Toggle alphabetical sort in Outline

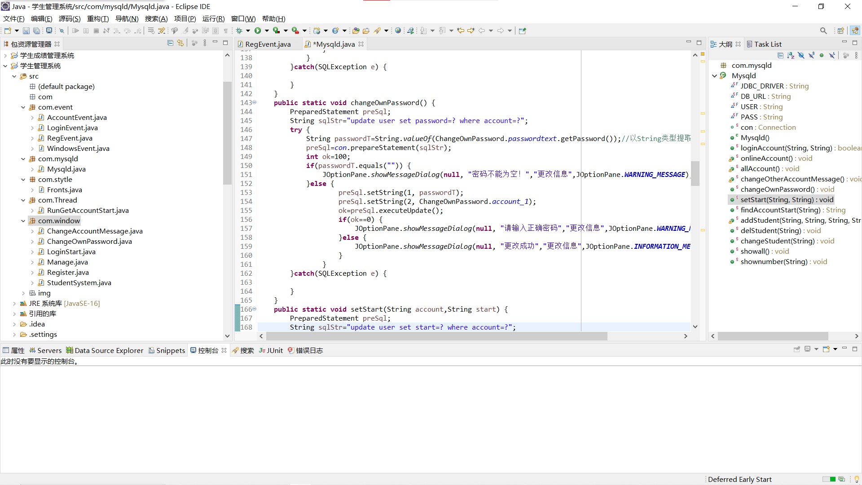point(791,55)
